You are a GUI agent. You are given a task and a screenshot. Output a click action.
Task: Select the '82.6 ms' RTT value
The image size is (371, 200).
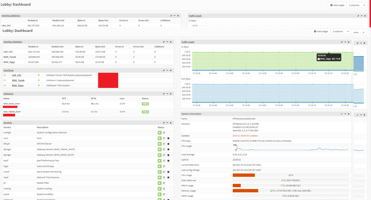(66, 103)
